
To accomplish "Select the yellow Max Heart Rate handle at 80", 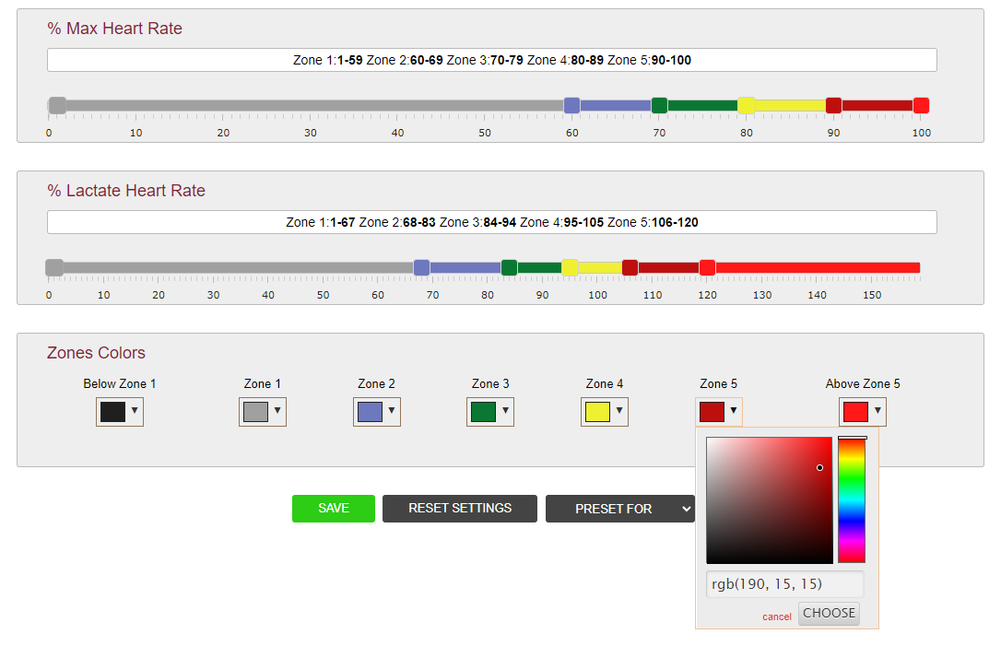I will pos(747,105).
